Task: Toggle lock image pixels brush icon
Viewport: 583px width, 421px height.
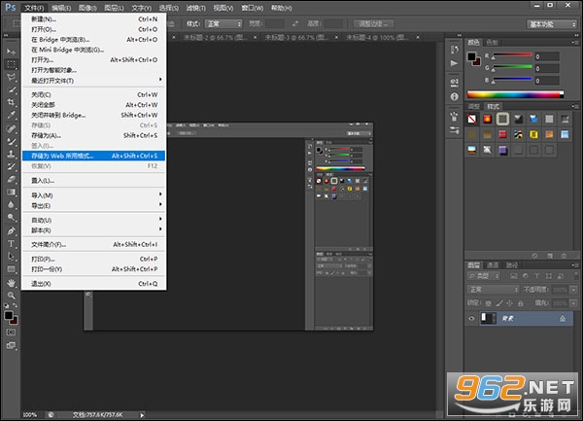Action: pyautogui.click(x=499, y=303)
